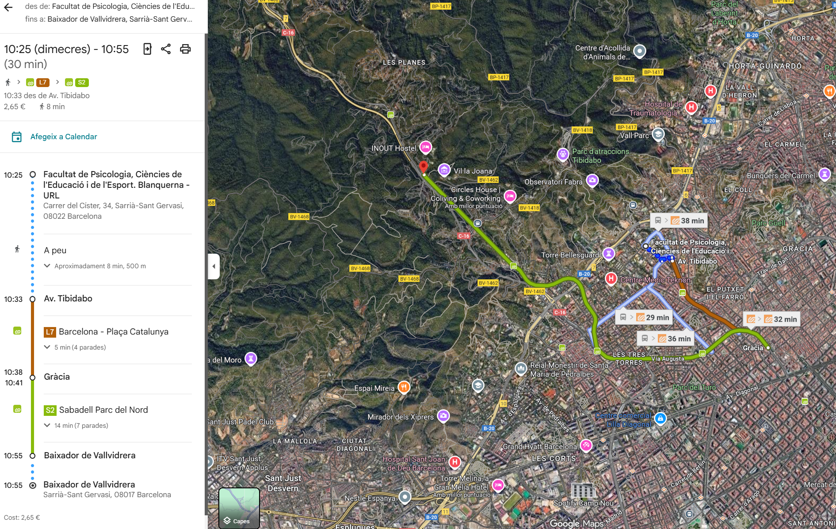Screen dimensions: 836x529
Task: Open the Capes layers thumbnail
Action: click(239, 508)
